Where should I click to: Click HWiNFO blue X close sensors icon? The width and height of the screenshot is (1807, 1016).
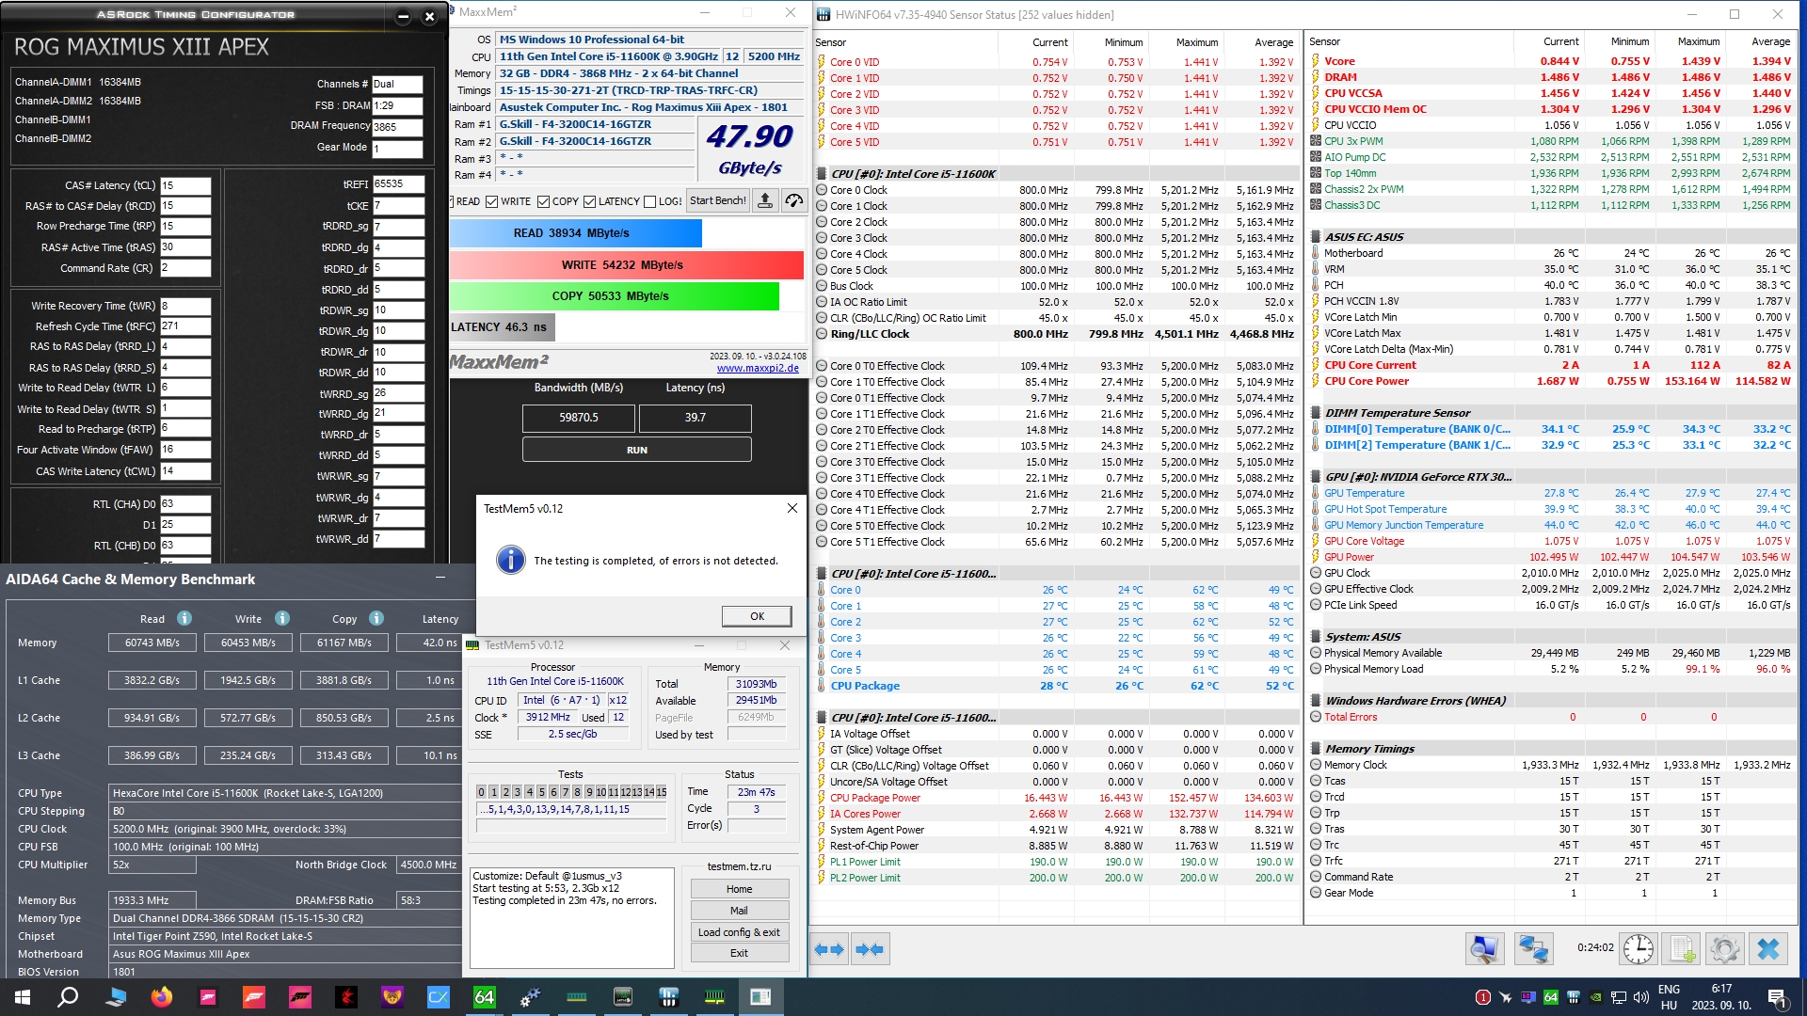click(x=1768, y=949)
